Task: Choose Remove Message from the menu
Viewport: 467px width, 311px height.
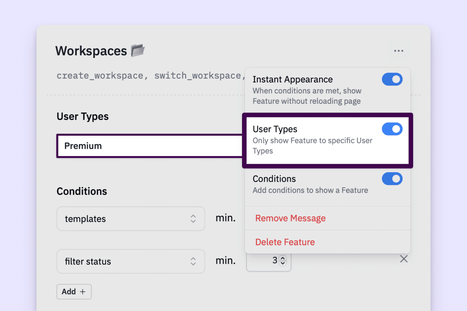Action: click(290, 219)
